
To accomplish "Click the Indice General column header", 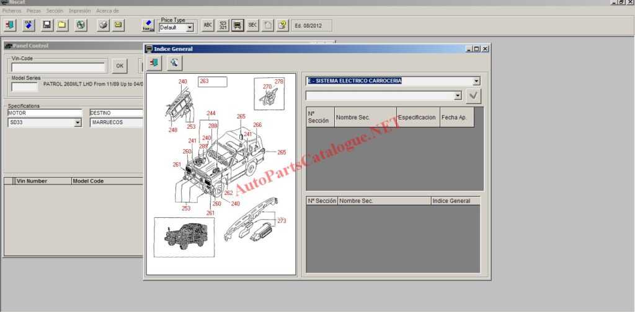I will 455,201.
